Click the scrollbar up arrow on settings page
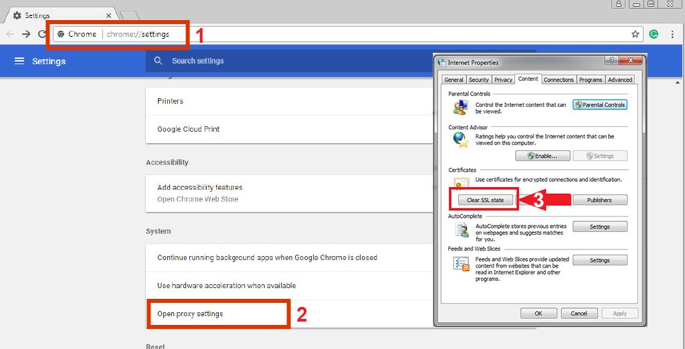The height and width of the screenshot is (349, 685). 678,82
